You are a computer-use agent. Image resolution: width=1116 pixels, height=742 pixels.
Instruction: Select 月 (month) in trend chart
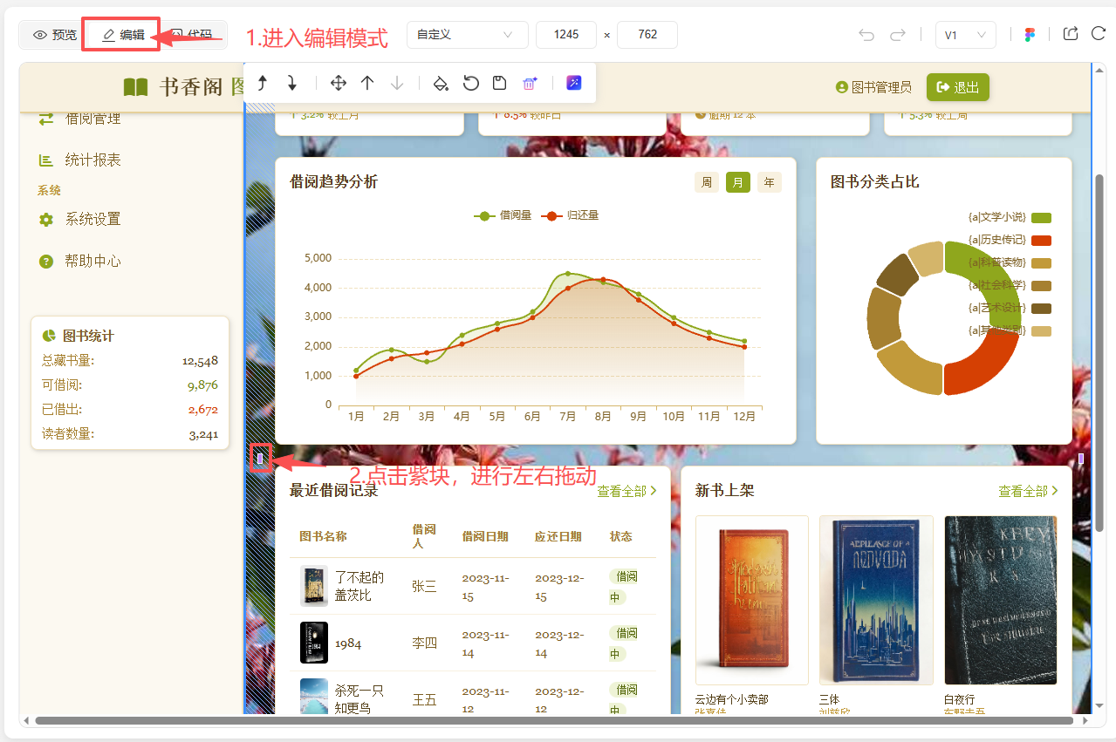tap(737, 182)
